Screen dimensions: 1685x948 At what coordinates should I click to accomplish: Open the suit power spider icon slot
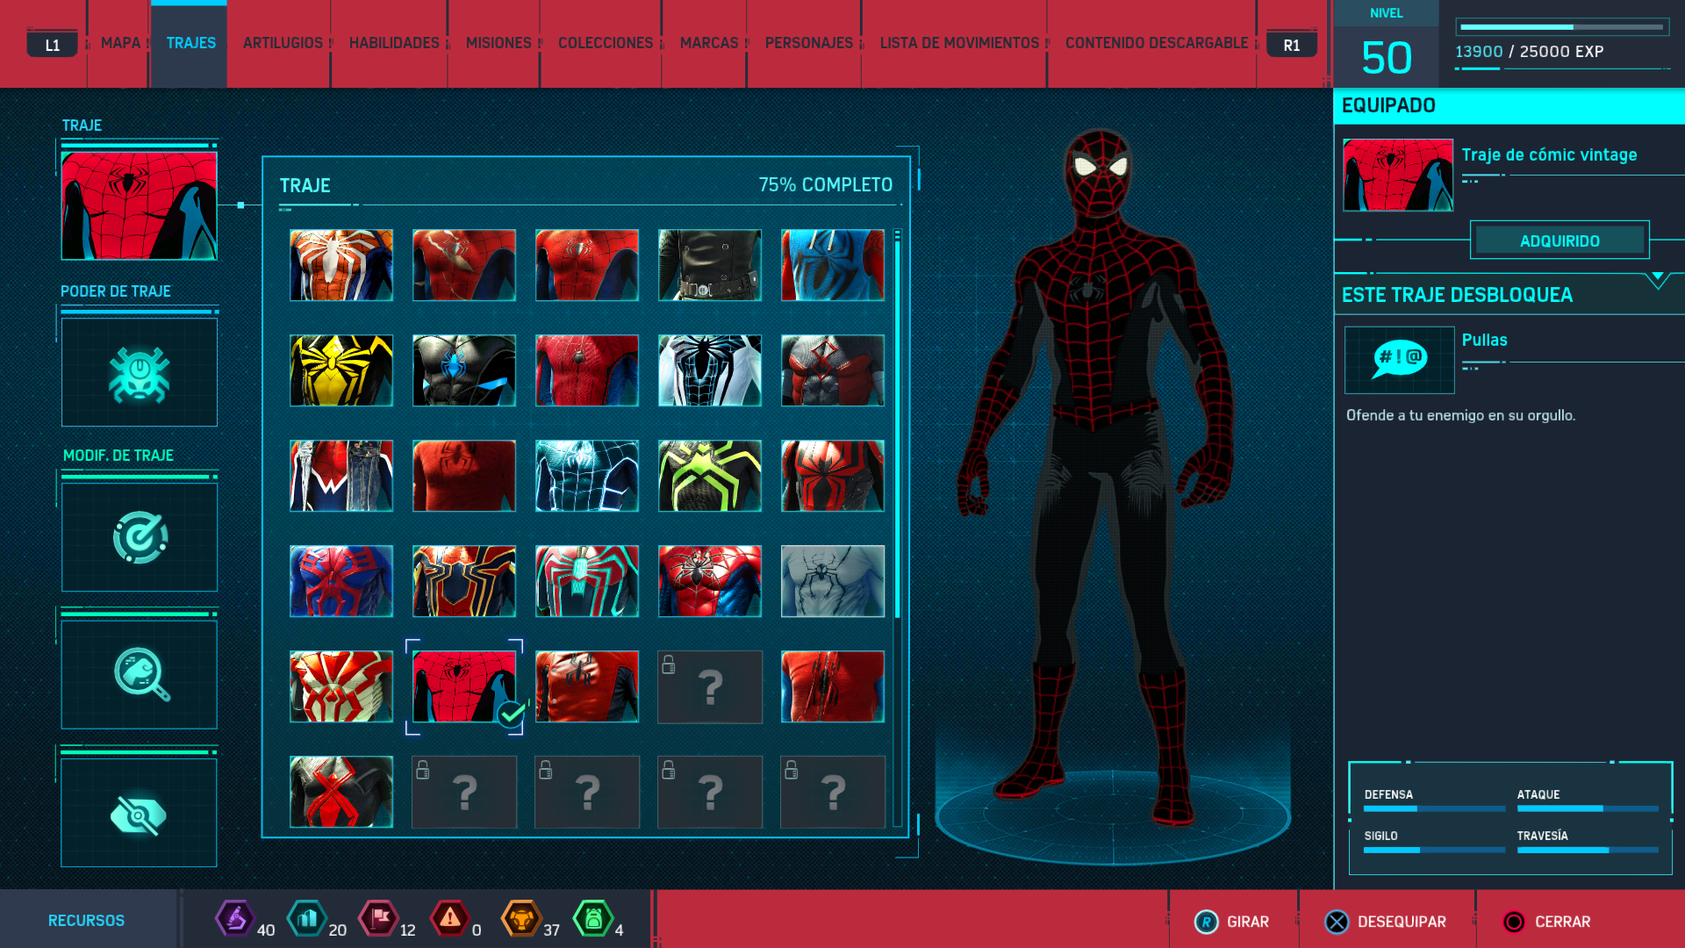pyautogui.click(x=140, y=372)
